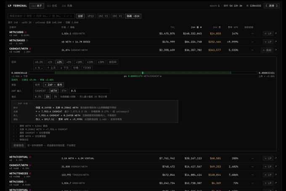The image size is (286, 191).
Task: Sort pools by TVL column header
Action: pyautogui.click(x=172, y=27)
